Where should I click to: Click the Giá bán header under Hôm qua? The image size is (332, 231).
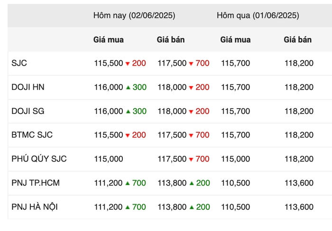click(297, 40)
